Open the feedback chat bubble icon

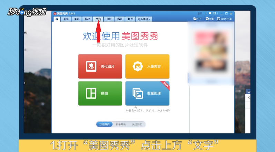coord(210,13)
